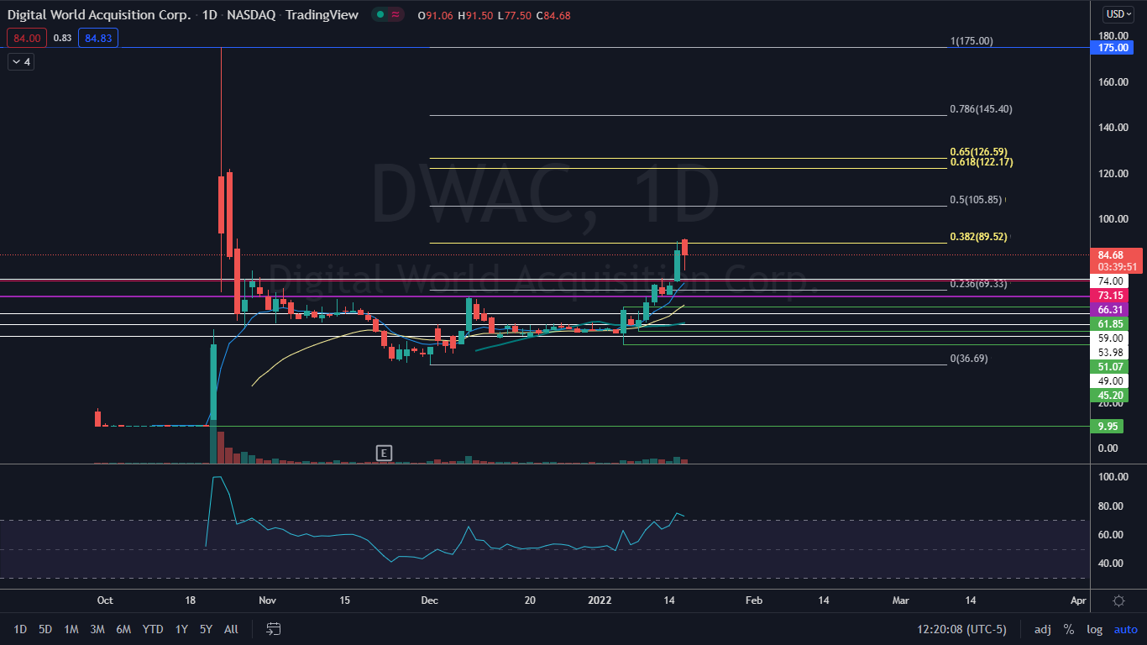This screenshot has width=1147, height=645.
Task: Click the market open status green dot
Action: click(380, 15)
